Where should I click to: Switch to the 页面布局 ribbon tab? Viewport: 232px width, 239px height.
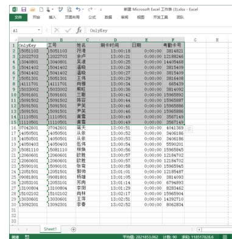(72, 18)
